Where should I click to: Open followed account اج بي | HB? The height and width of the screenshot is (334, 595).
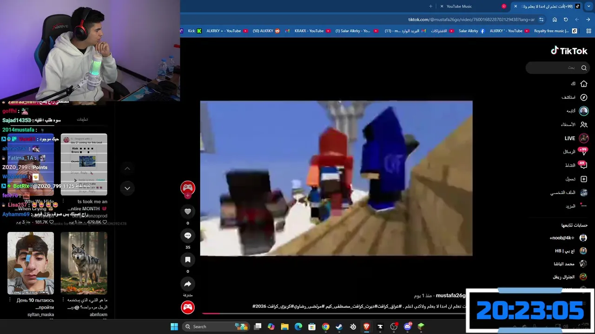click(x=571, y=251)
